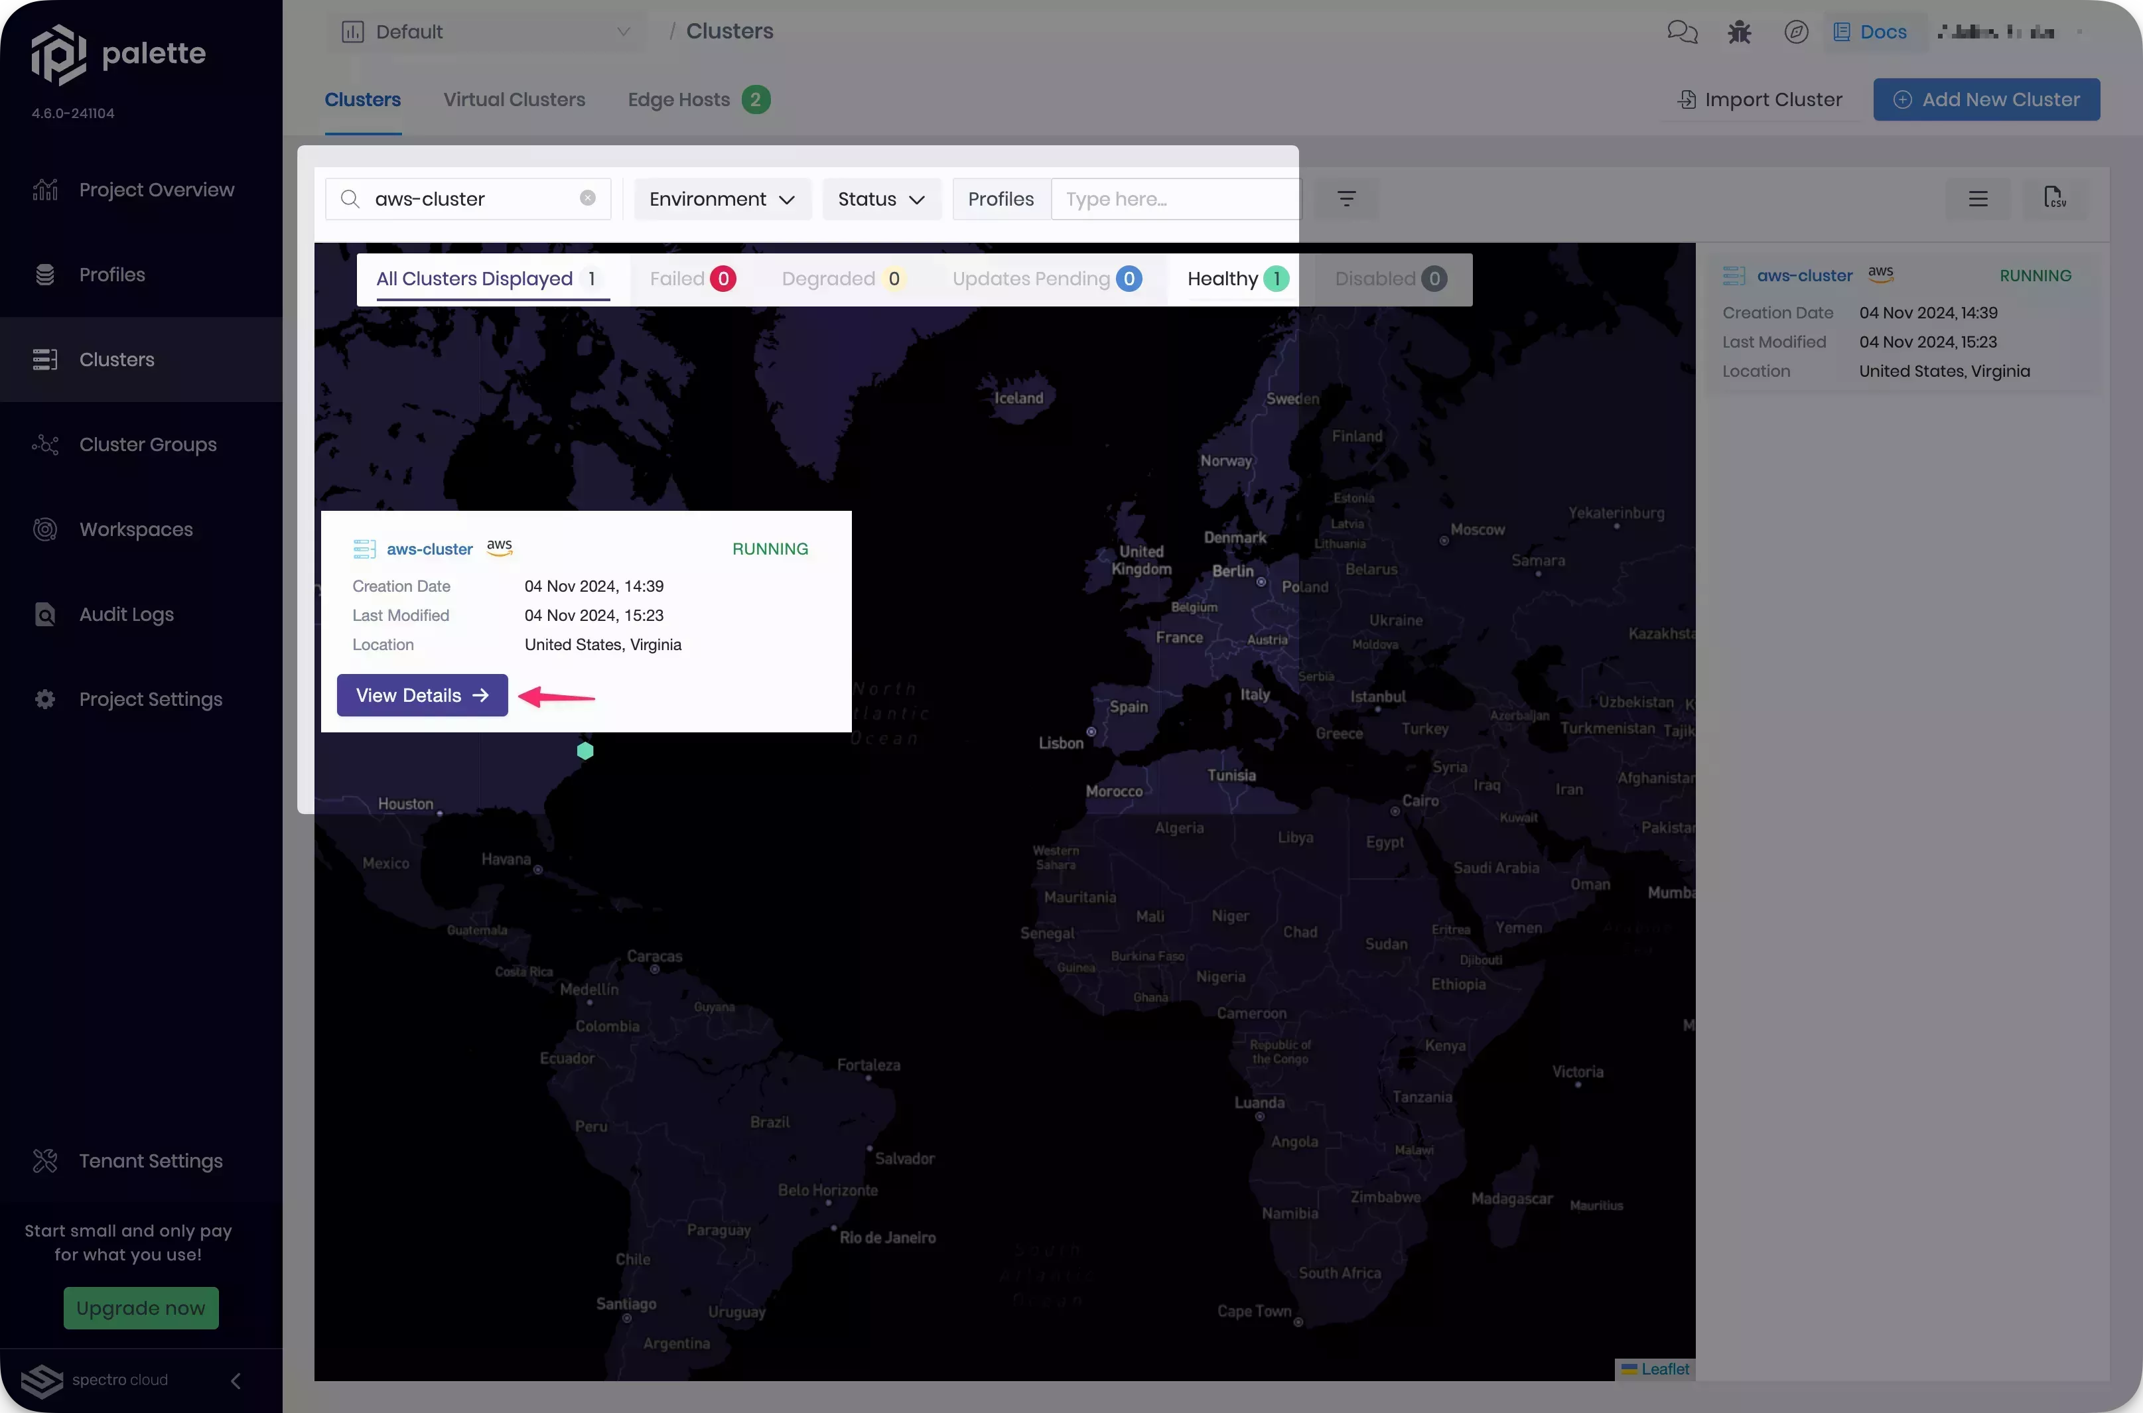Open Cluster Groups in sidebar
The width and height of the screenshot is (2143, 1413).
tap(141, 444)
